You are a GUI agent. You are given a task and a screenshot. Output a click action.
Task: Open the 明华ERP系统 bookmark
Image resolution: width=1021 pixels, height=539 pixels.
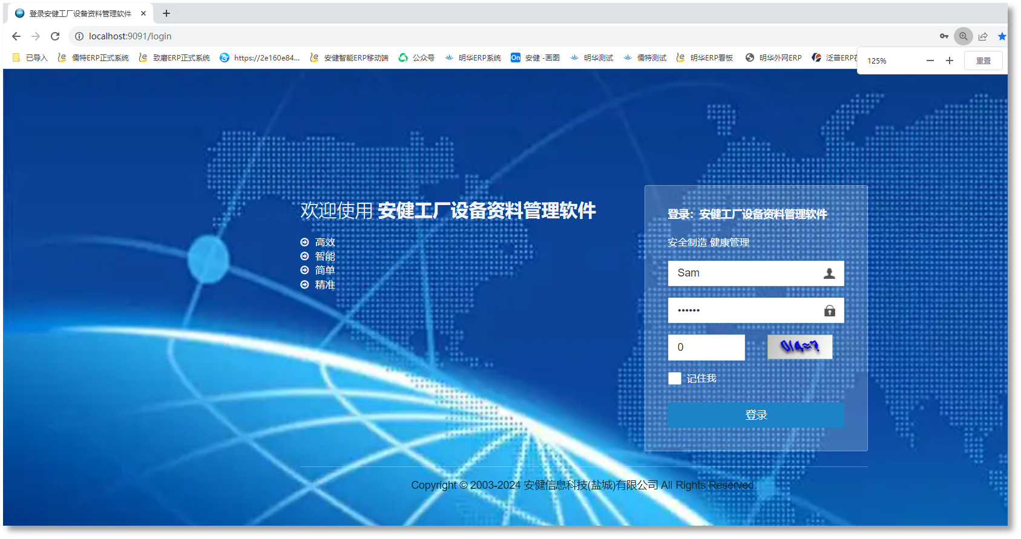(x=473, y=58)
